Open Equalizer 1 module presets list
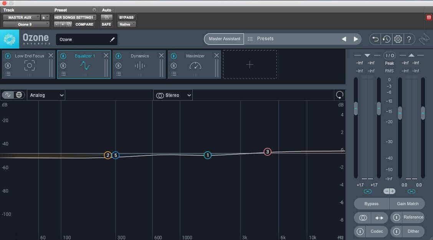 point(63,74)
